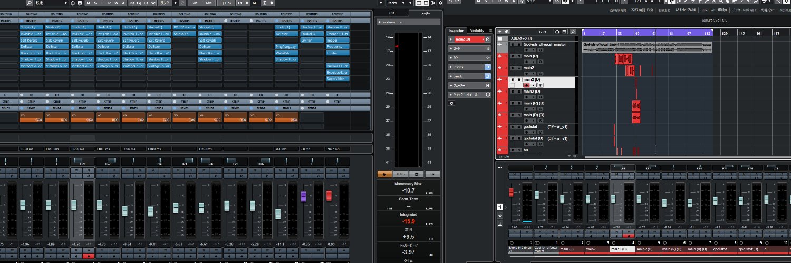791x263 pixels.
Task: Select the Inspector tab
Action: 456,31
